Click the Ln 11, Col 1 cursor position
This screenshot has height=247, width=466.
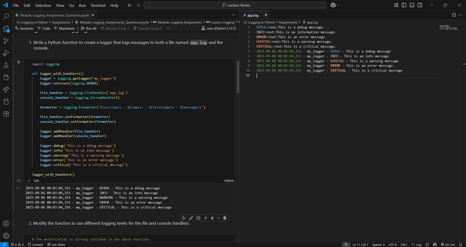(x=360, y=245)
